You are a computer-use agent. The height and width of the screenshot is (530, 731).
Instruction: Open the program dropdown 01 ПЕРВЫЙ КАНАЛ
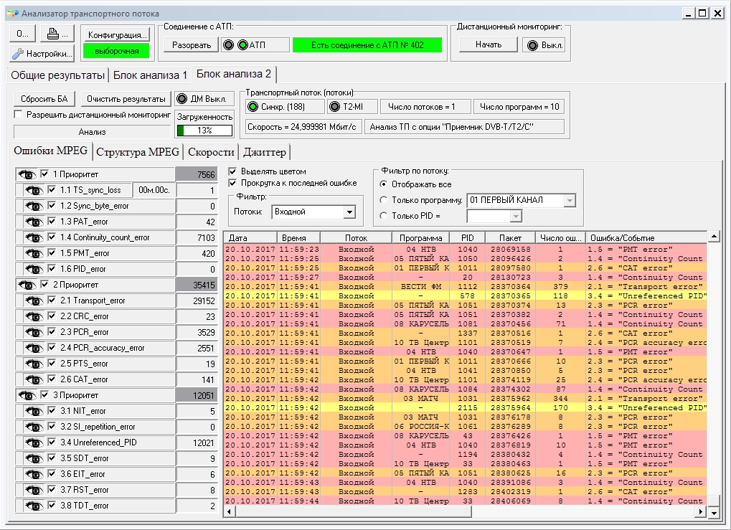click(x=570, y=200)
